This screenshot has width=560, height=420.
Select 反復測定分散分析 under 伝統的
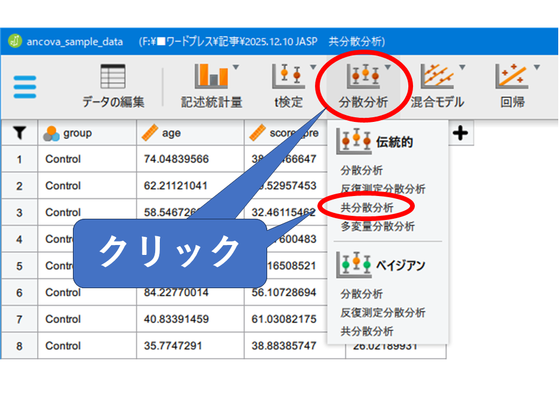pyautogui.click(x=383, y=189)
